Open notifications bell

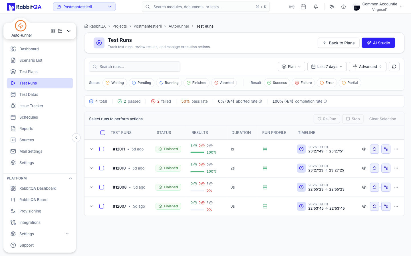pos(316,7)
